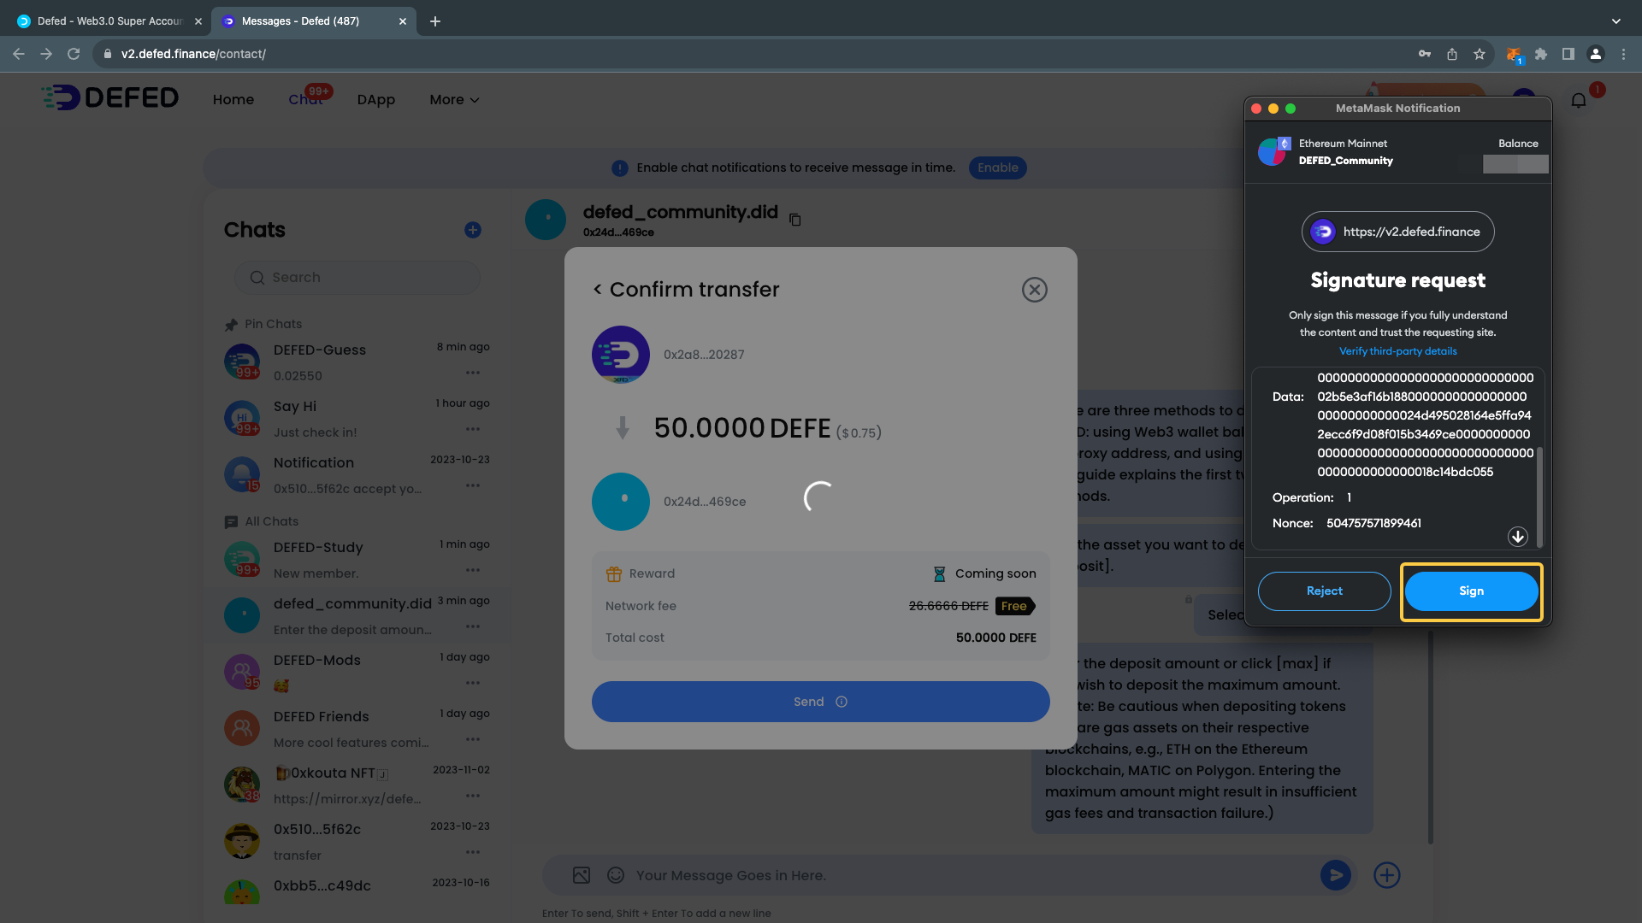Screen dimensions: 1642x923
Task: Copy the defed_community.did address
Action: pyautogui.click(x=794, y=220)
